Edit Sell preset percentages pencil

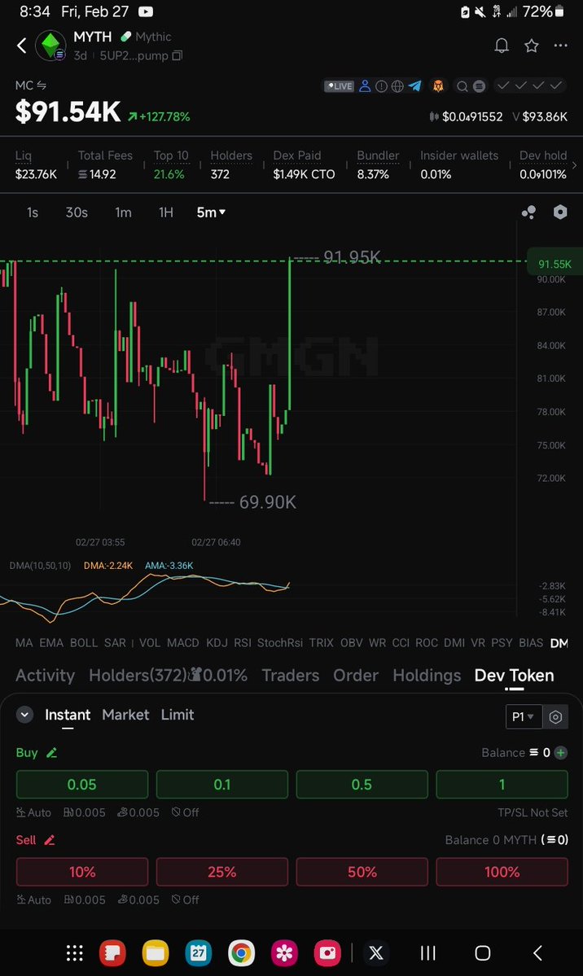pos(50,840)
